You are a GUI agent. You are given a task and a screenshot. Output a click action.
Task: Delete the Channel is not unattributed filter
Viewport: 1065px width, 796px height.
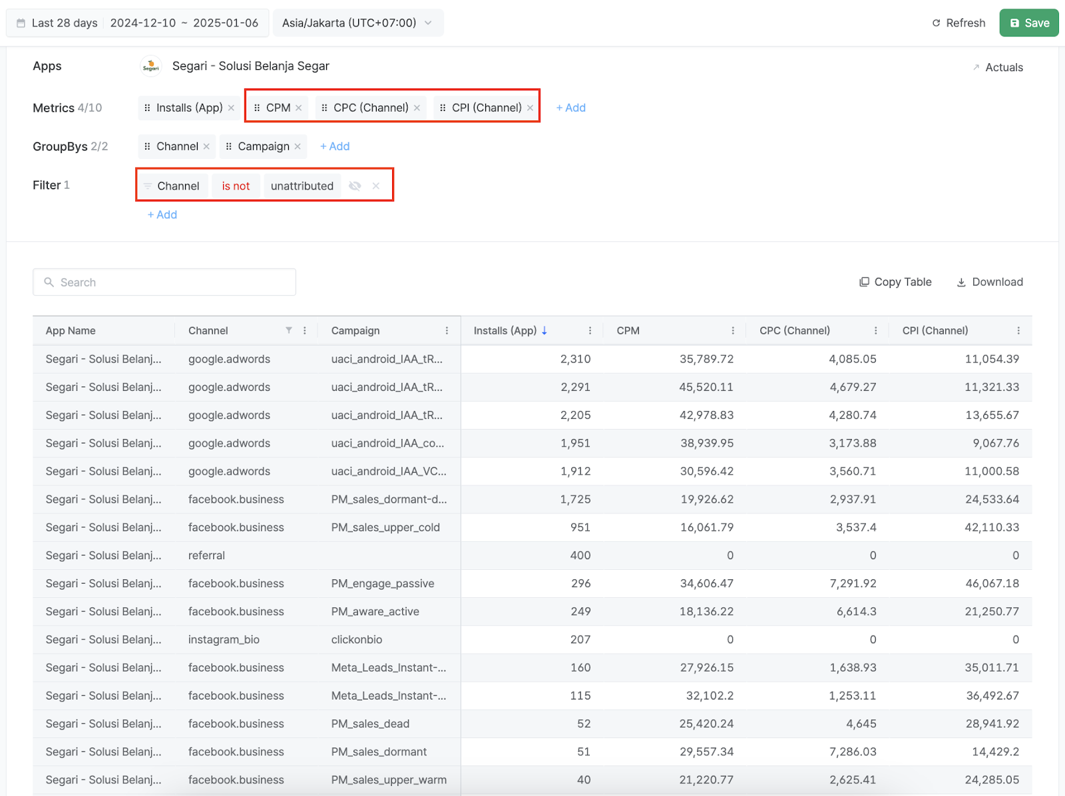376,186
